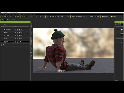Switch to Scene vertical side tab
This screenshot has width=124, height=93.
tap(31, 41)
